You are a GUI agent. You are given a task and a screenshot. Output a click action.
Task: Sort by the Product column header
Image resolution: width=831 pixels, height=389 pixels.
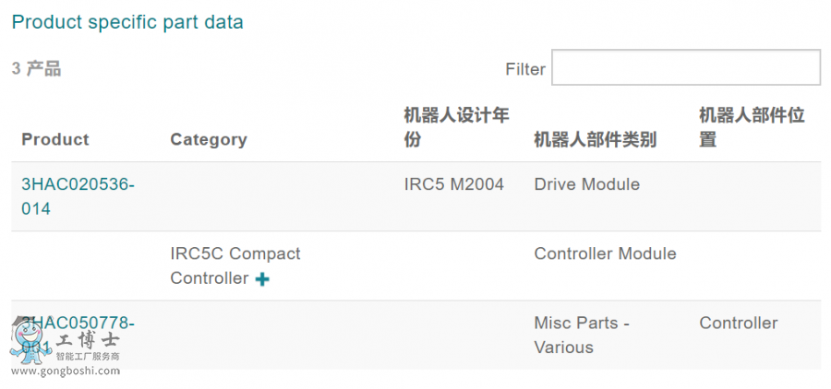(55, 139)
